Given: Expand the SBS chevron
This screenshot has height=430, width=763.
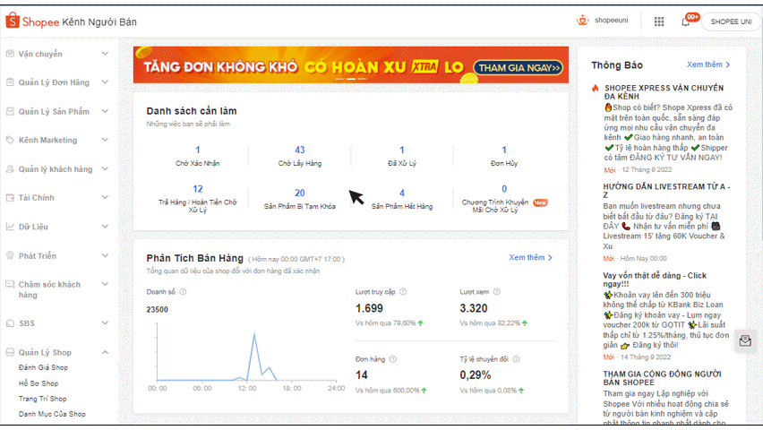Looking at the screenshot, I should [x=105, y=322].
